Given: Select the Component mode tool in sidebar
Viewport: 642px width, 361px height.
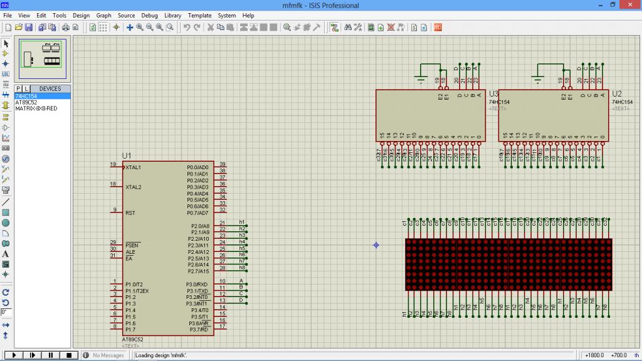Looking at the screenshot, I should 6,53.
